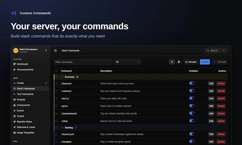Collapse the Gaming group chevron
The height and width of the screenshot is (145, 242).
(x=62, y=127)
